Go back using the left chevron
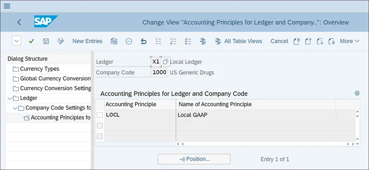 [19, 22]
